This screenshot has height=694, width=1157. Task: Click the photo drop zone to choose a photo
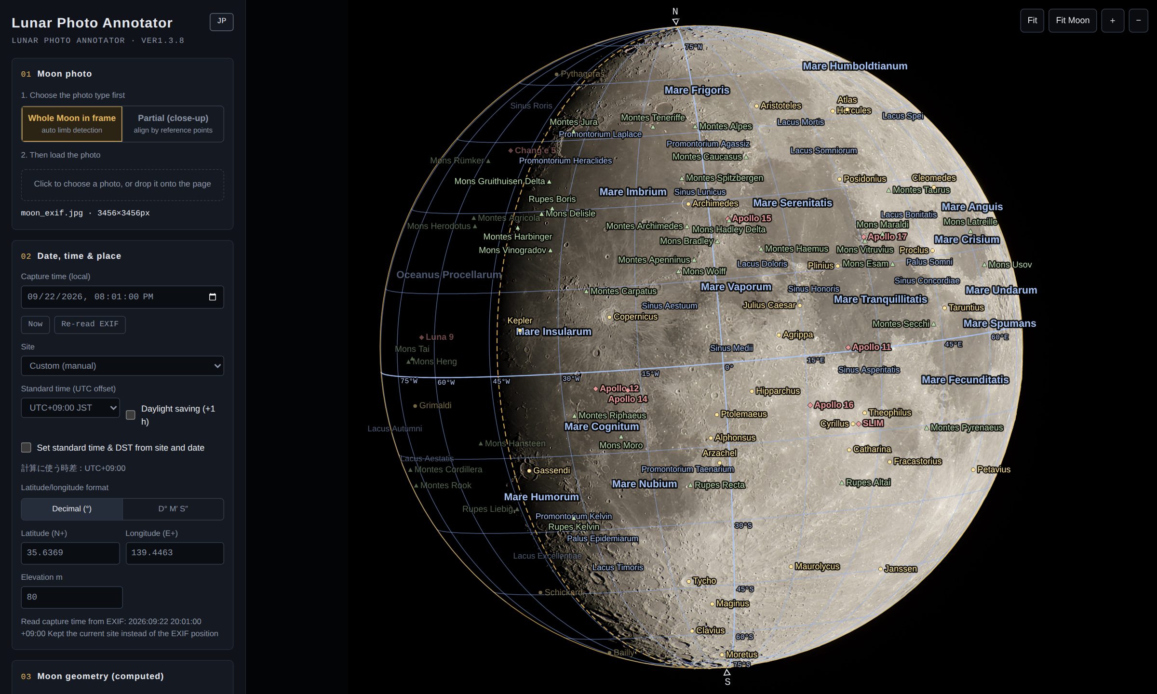point(122,184)
